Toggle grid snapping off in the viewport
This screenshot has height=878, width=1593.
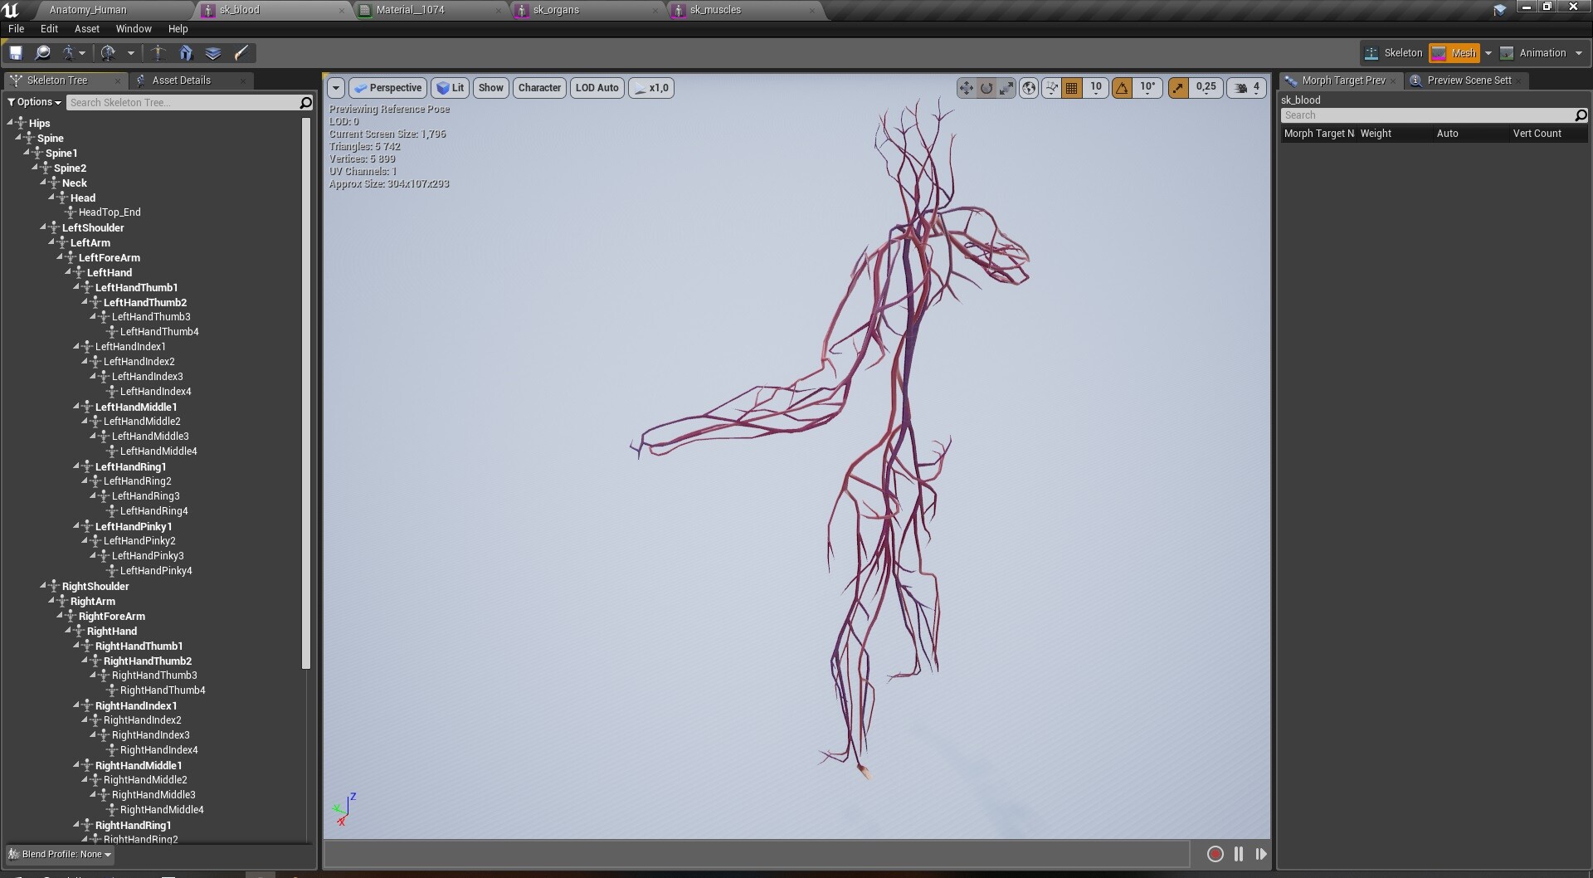click(x=1071, y=87)
